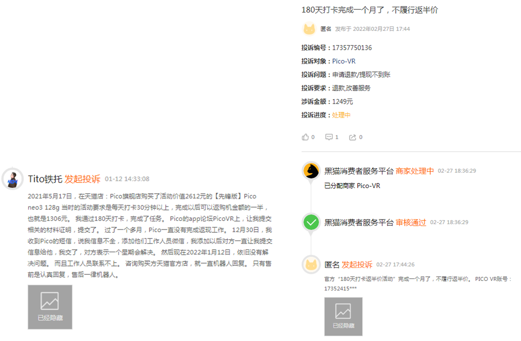Click the 处理中 progress status
The image size is (521, 341).
(341, 115)
